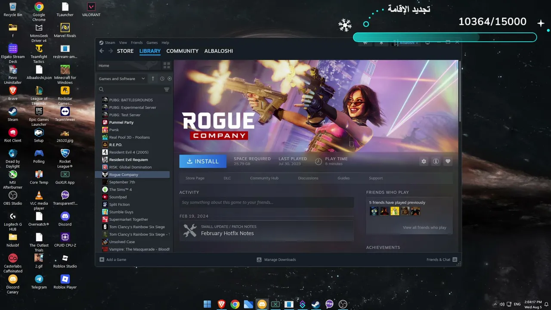
Task: Open View all friends who play link
Action: [x=424, y=227]
